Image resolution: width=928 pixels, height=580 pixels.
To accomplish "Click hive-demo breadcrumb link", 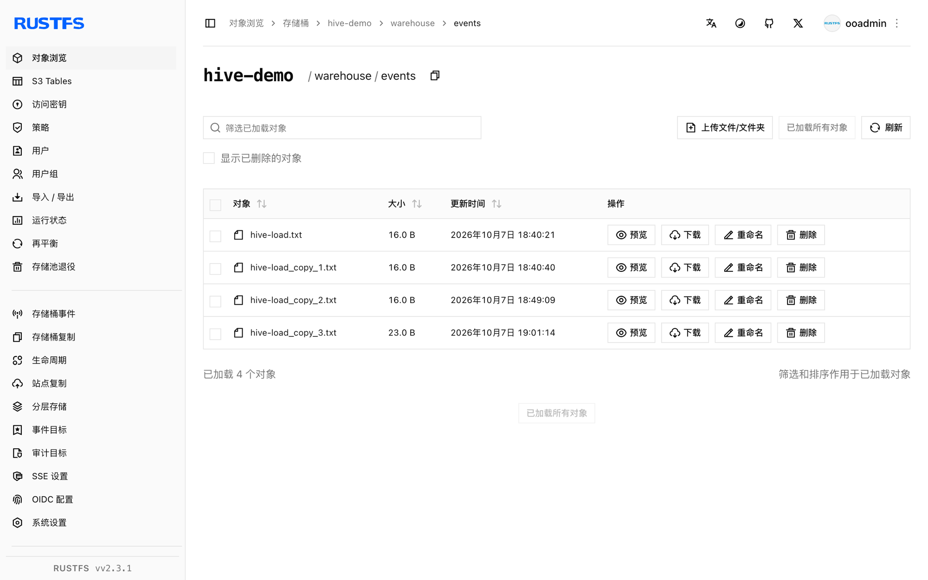I will coord(349,23).
